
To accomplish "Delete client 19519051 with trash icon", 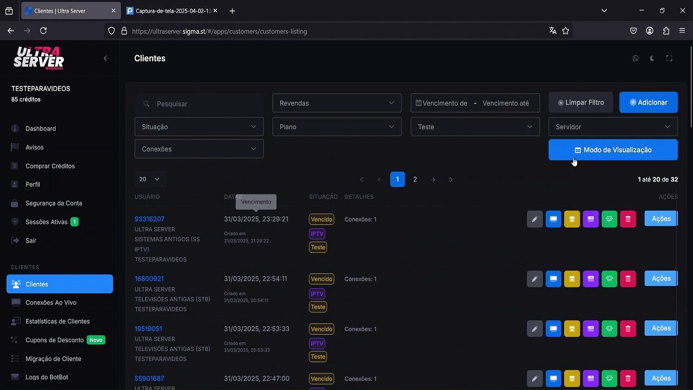I will click(x=628, y=328).
